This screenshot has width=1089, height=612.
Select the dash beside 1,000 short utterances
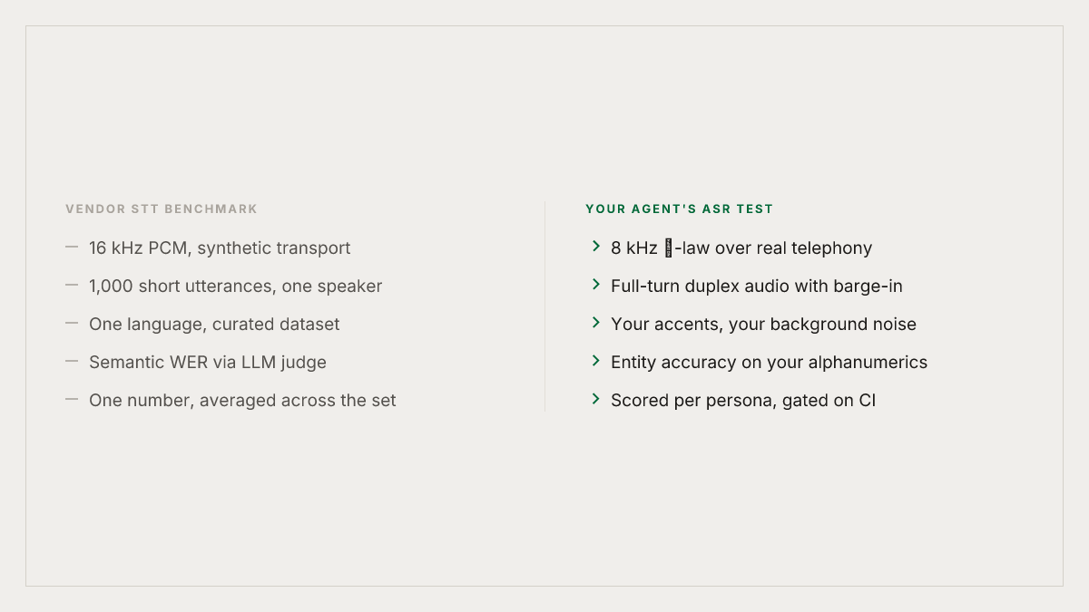tap(72, 286)
